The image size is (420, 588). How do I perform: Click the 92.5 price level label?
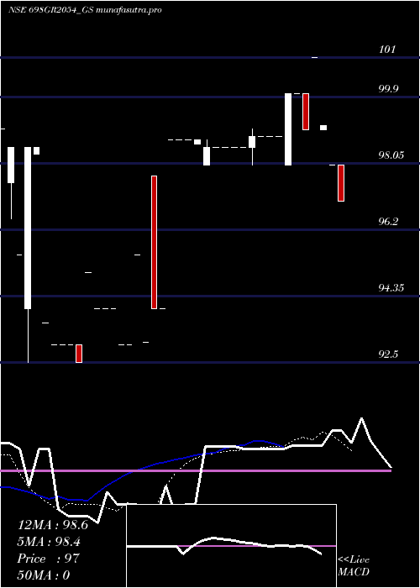(388, 354)
